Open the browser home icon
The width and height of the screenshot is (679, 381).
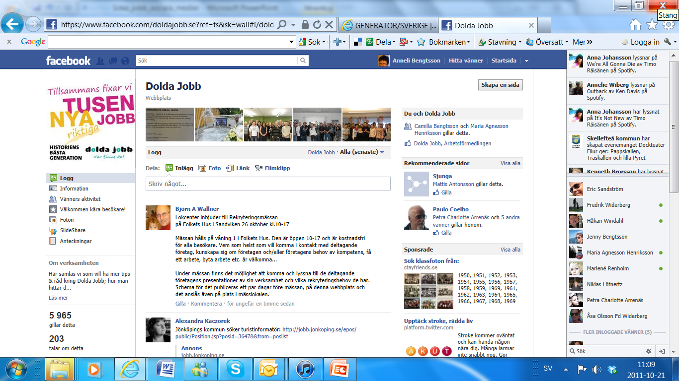coord(635,25)
